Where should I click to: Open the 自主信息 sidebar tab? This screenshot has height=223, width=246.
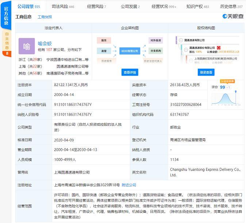(7, 41)
